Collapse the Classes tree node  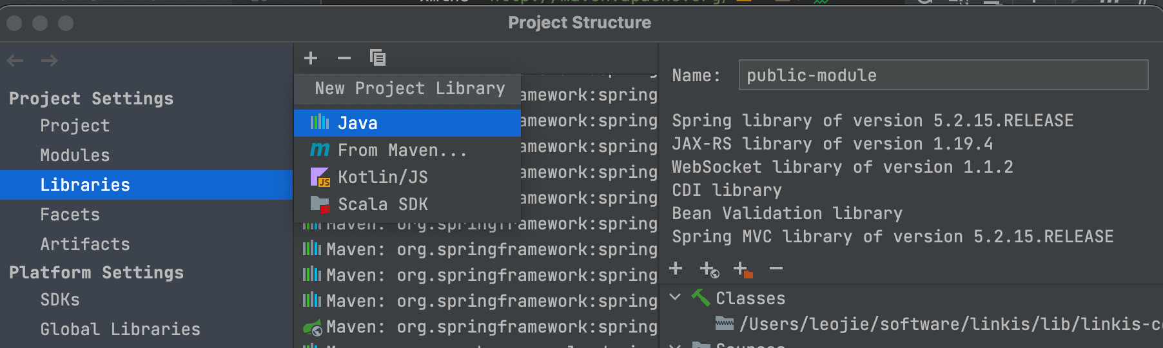675,298
